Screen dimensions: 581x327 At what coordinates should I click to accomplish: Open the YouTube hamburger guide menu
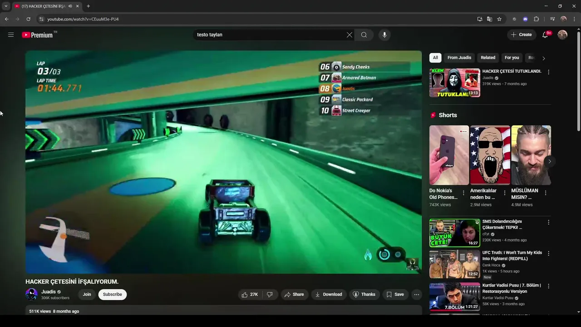(x=11, y=35)
